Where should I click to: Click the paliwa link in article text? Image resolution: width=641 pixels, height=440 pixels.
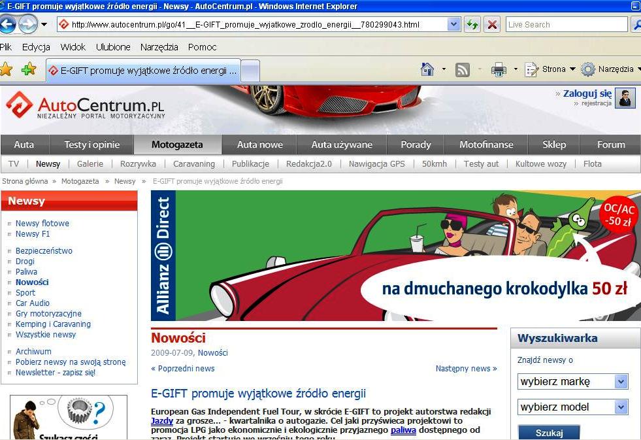point(403,430)
